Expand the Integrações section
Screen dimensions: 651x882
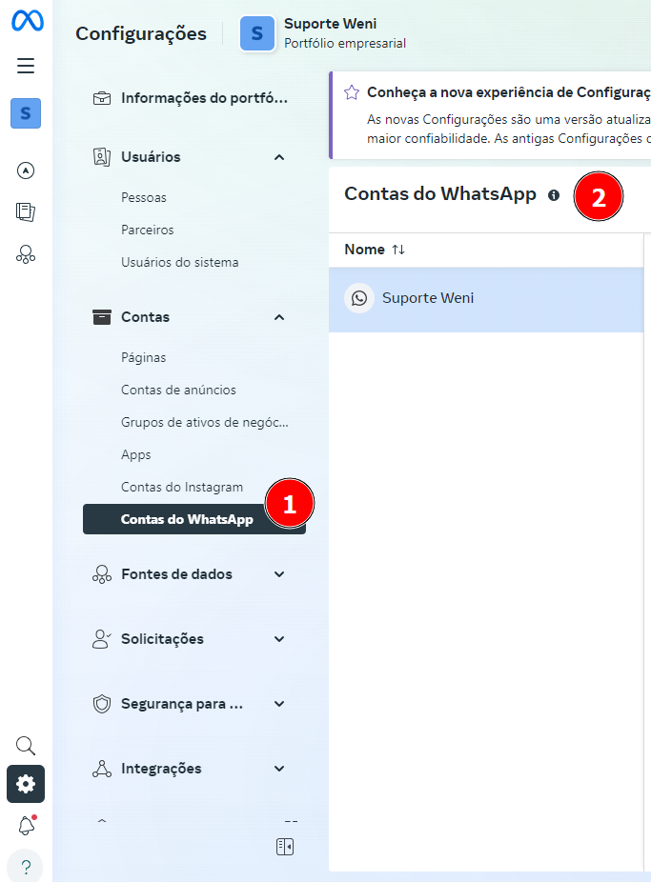(279, 769)
